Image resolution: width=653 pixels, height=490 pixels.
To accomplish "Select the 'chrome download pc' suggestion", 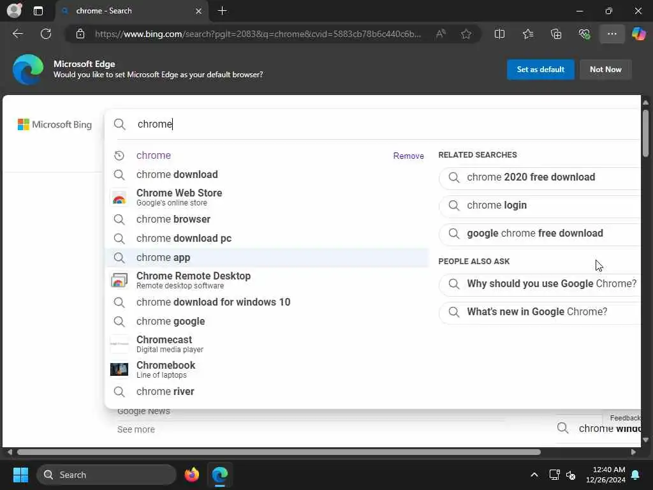I will (266, 239).
